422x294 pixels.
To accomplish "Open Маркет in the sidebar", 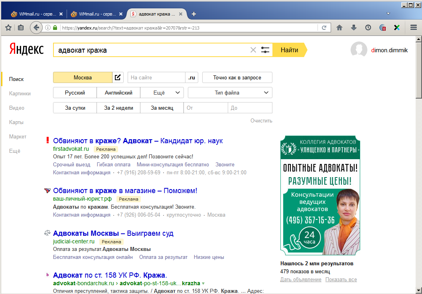I will tap(18, 137).
